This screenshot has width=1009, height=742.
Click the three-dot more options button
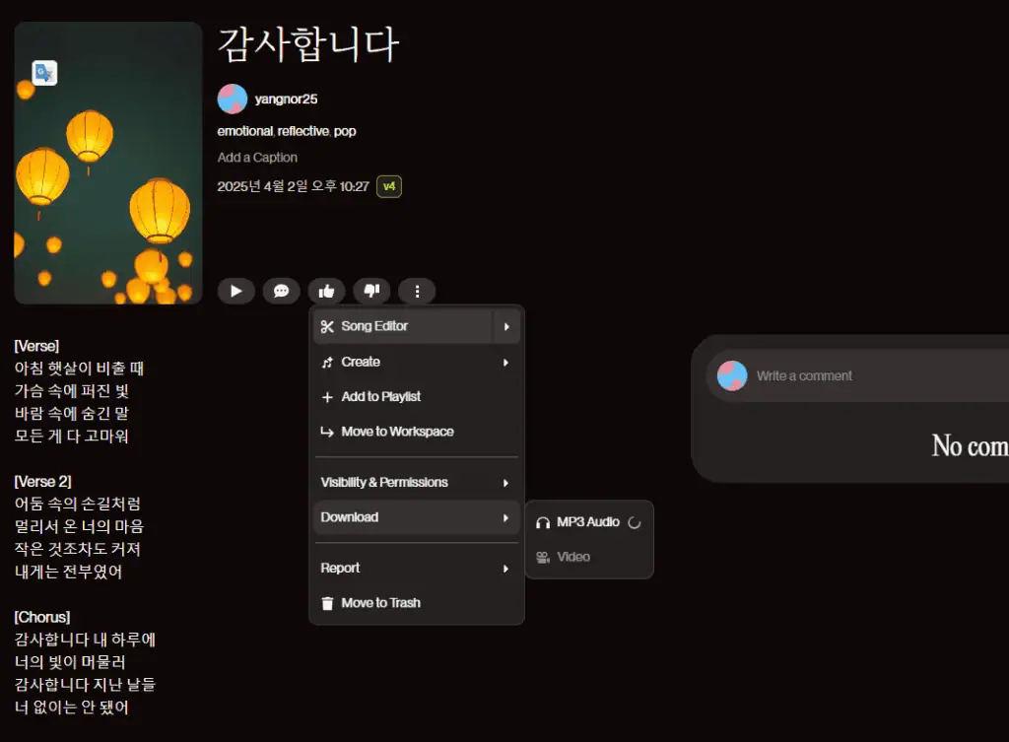[418, 291]
